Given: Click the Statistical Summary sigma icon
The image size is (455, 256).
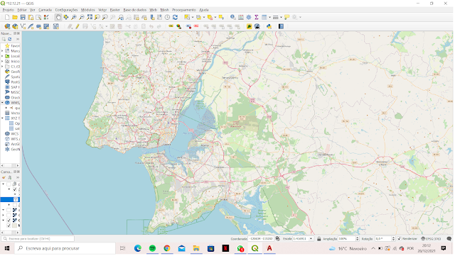Looking at the screenshot, I should click(257, 18).
